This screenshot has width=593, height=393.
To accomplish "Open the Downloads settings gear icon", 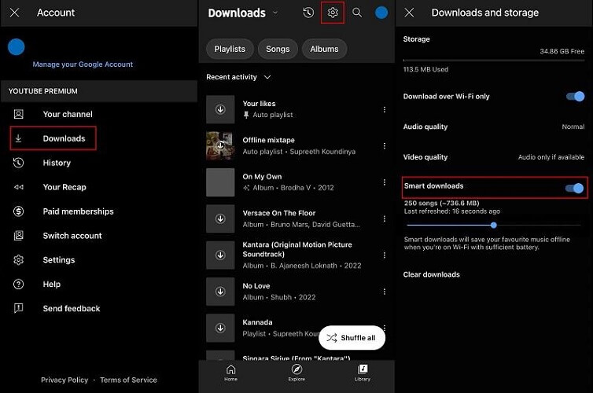I will (x=333, y=13).
